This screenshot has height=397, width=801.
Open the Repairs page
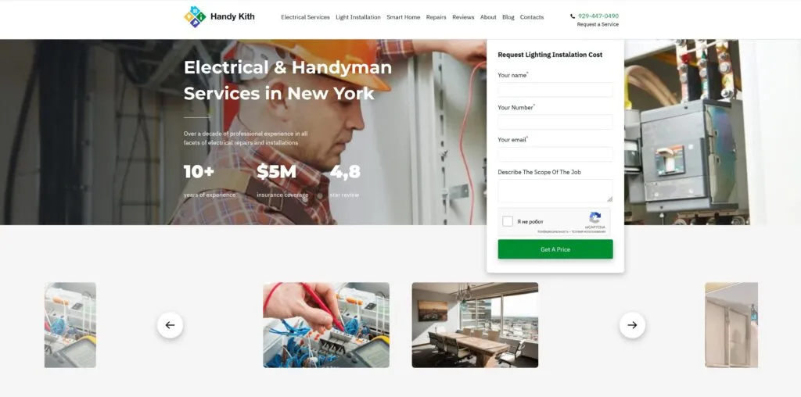click(x=436, y=17)
